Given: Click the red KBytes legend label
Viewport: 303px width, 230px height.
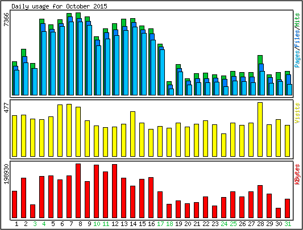Looking at the screenshot, I should (297, 174).
